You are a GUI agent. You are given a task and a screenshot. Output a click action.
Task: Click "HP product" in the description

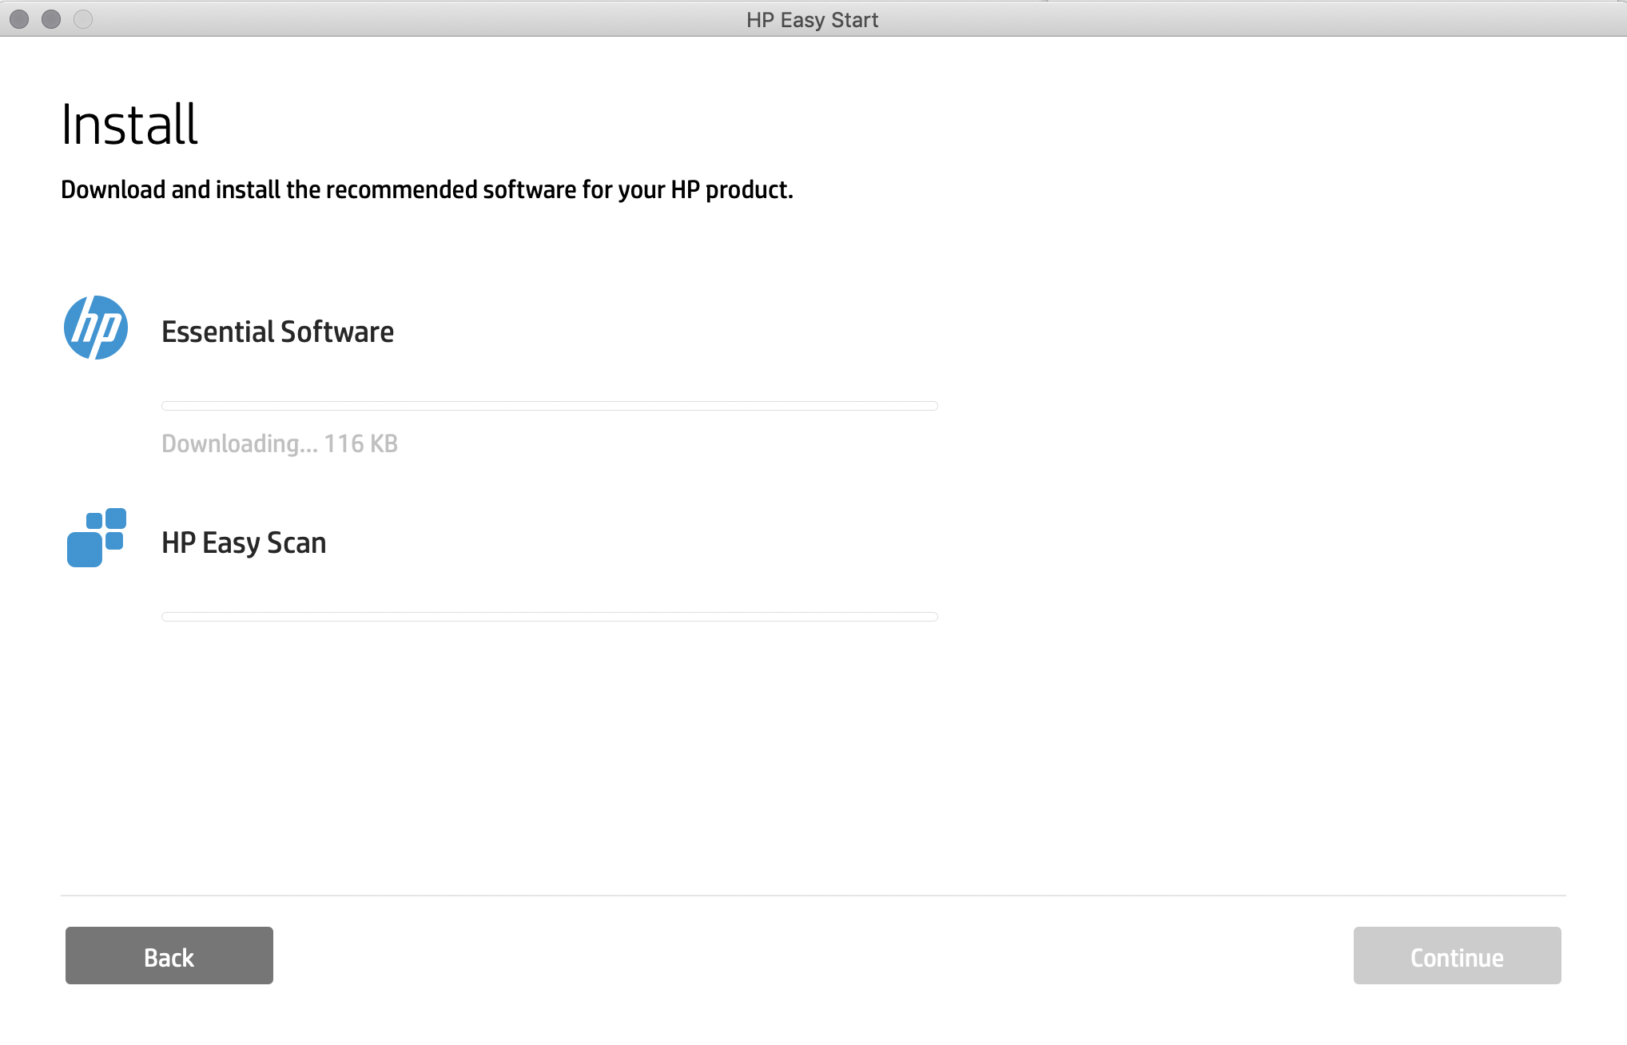(730, 190)
